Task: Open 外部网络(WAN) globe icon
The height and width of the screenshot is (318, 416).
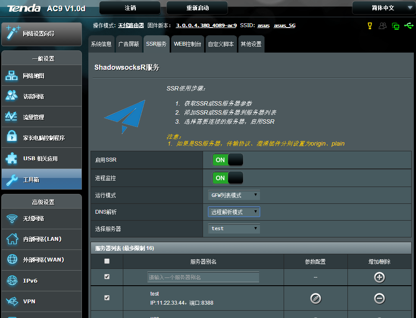Action: coord(12,259)
